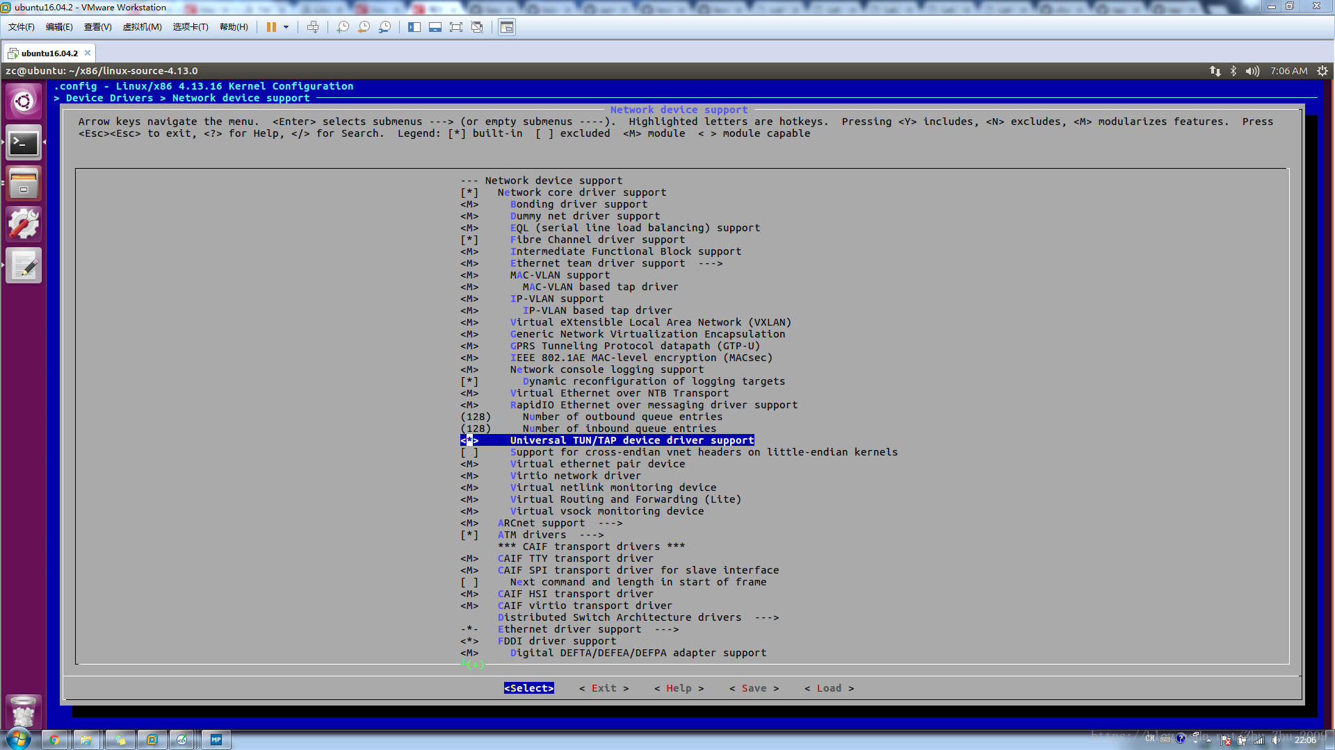Choose the < Load > button
The width and height of the screenshot is (1335, 750).
click(x=830, y=688)
